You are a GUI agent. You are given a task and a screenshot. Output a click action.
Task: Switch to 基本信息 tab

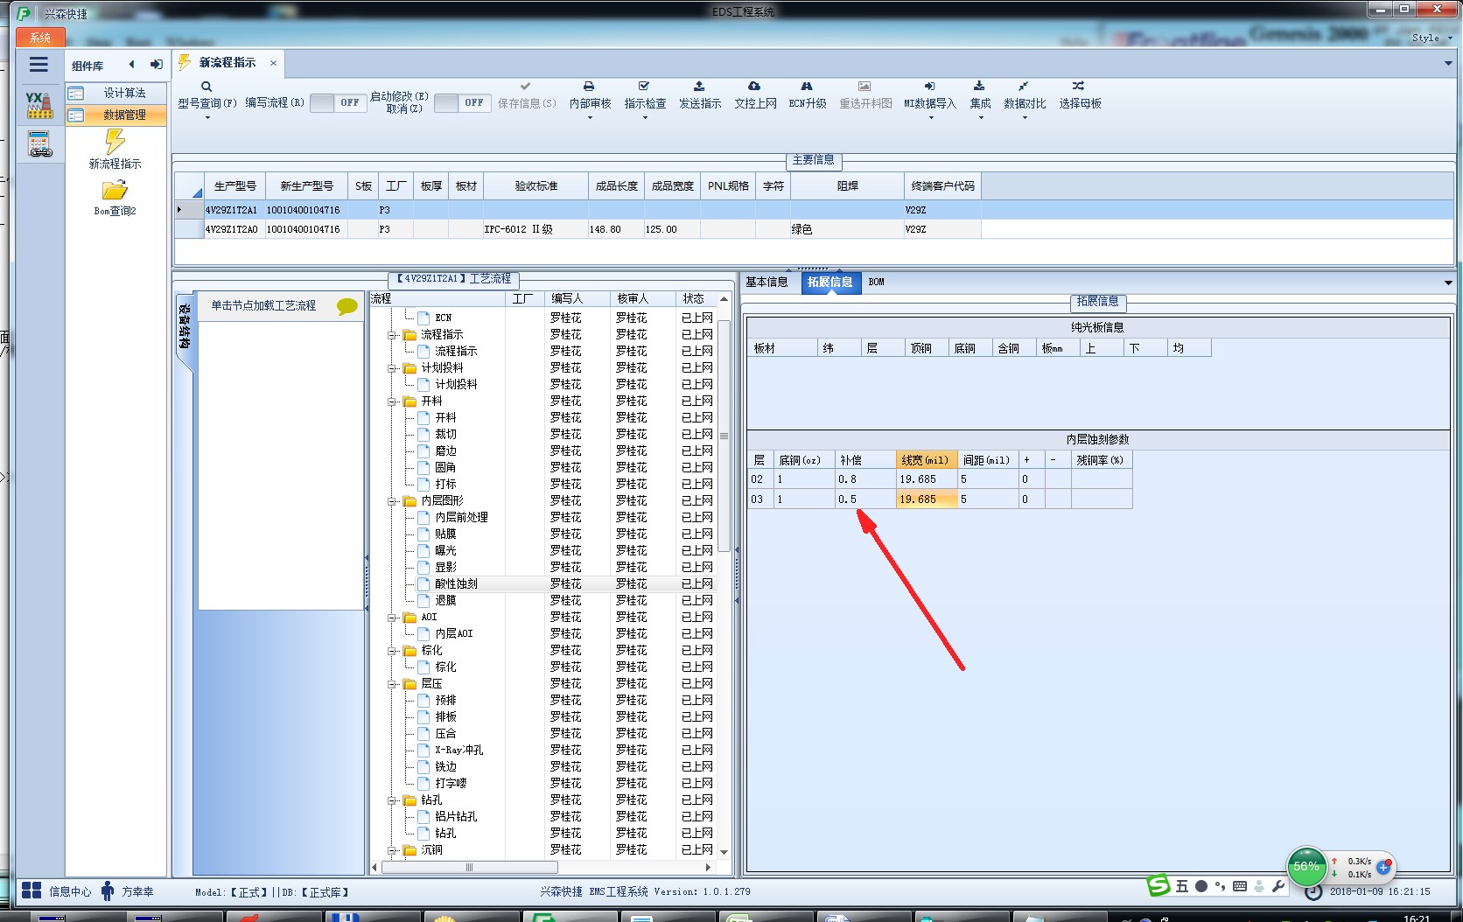point(766,282)
